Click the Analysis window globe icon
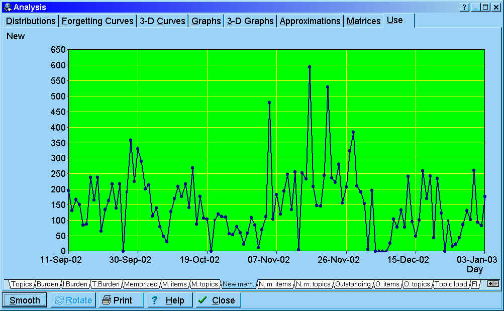The height and width of the screenshot is (311, 504). (7, 7)
